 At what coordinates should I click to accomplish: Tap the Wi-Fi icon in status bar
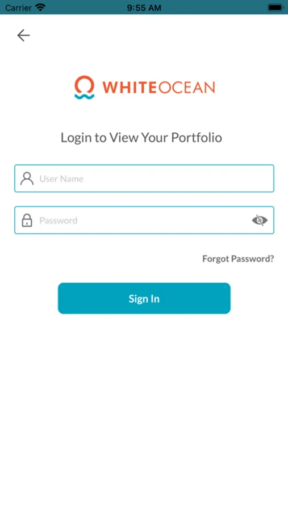tap(40, 7)
